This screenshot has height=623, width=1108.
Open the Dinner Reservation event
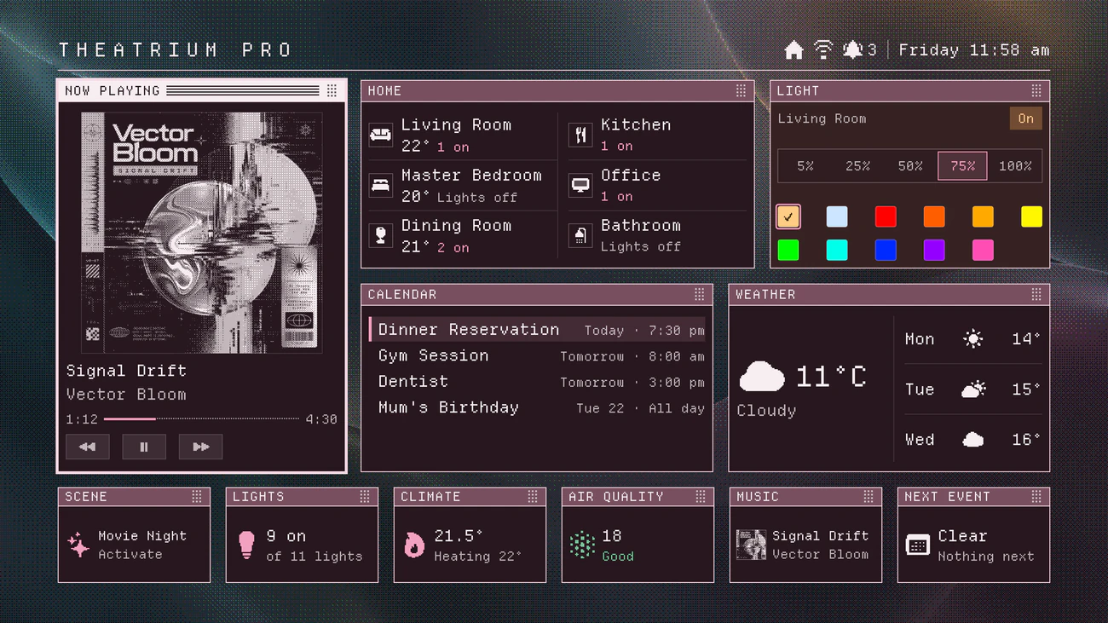click(537, 330)
